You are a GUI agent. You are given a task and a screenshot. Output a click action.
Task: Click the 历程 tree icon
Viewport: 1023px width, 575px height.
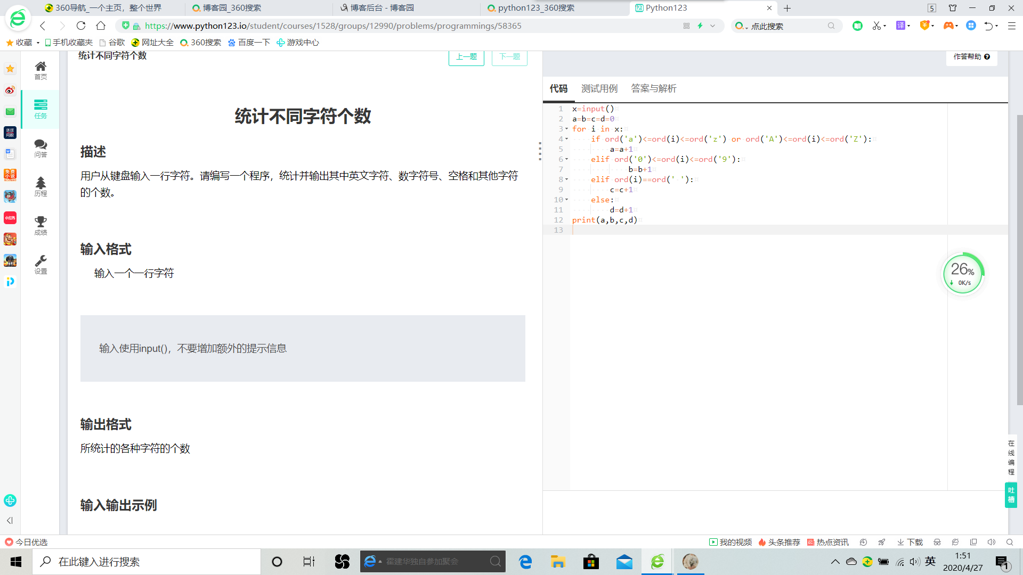pos(40,186)
